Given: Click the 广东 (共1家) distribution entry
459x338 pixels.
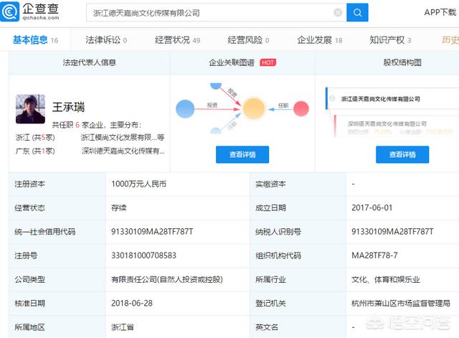Looking at the screenshot, I should [x=35, y=151].
